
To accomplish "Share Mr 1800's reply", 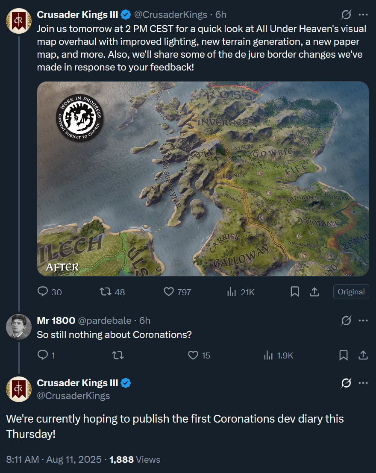I will 363,355.
